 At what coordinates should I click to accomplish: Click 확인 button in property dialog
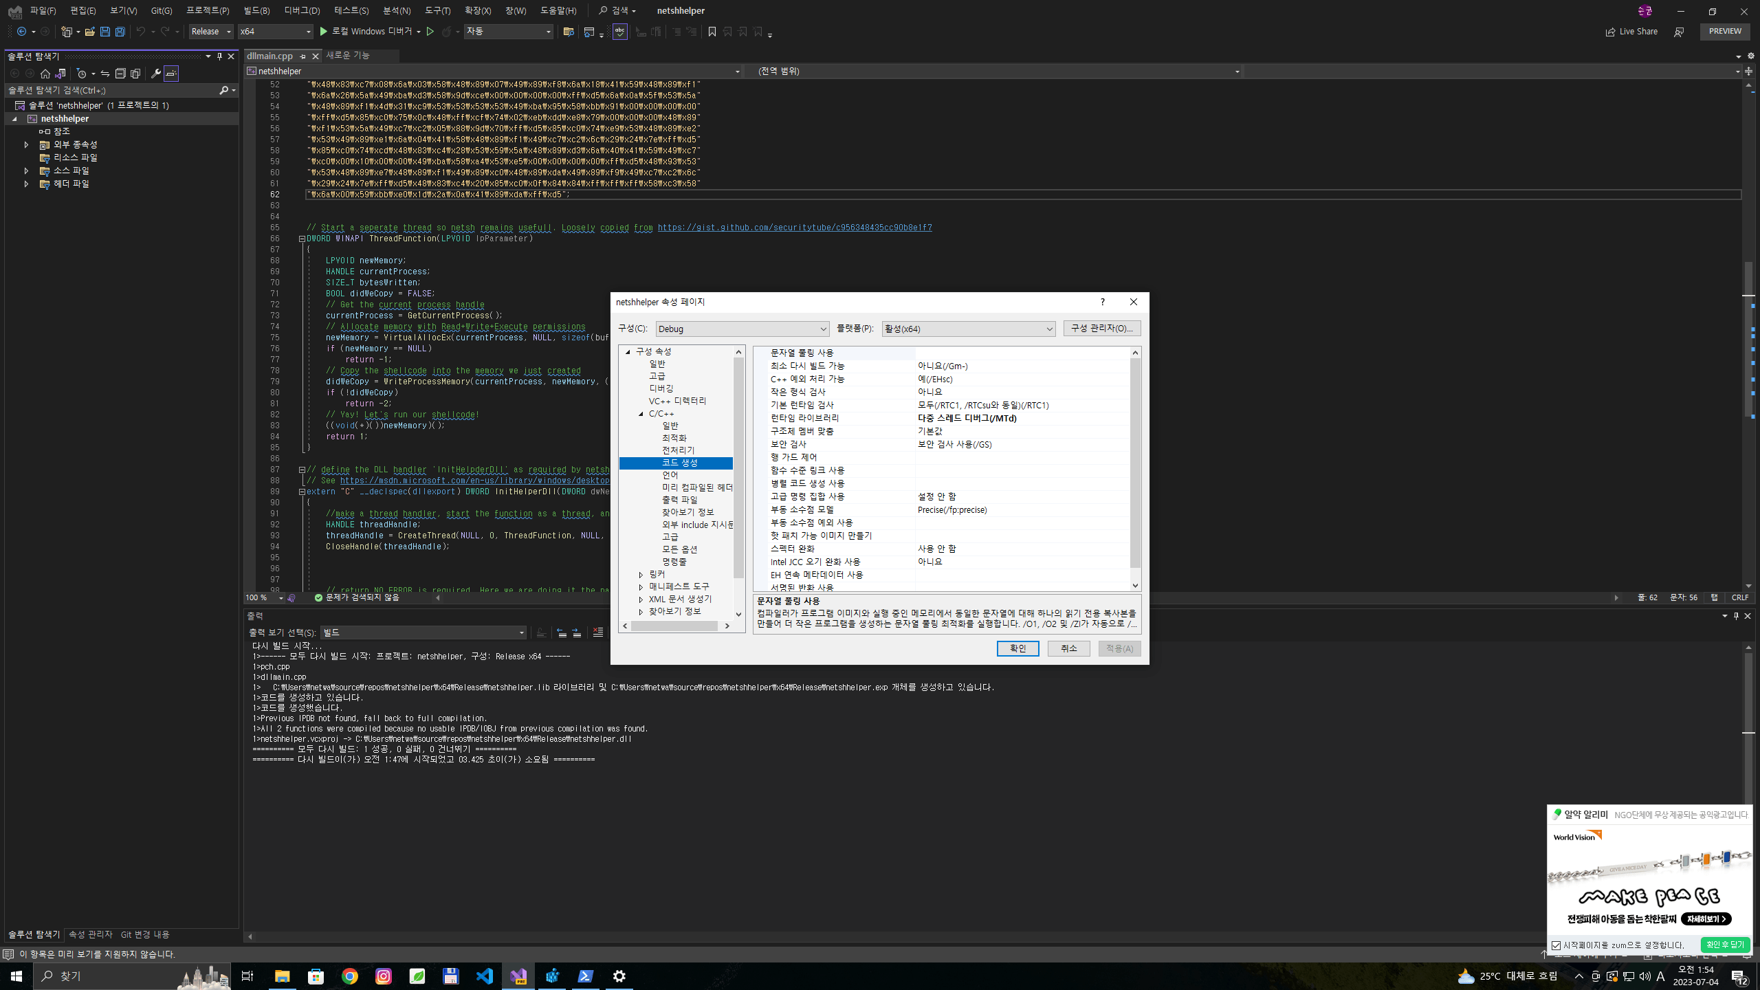[1018, 648]
